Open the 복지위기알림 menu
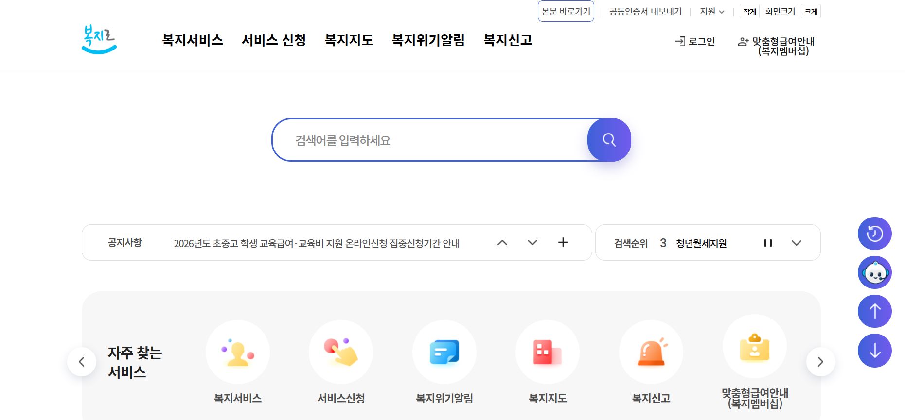 point(428,40)
